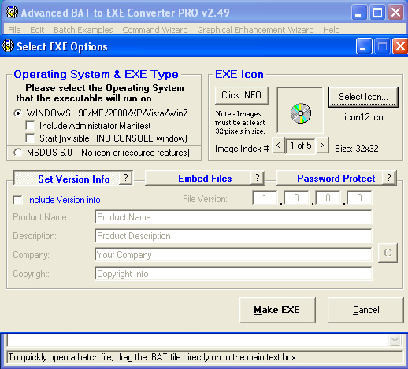Screen dimensions: 408x369
Task: Click the CD icon preview image
Action: click(x=301, y=113)
